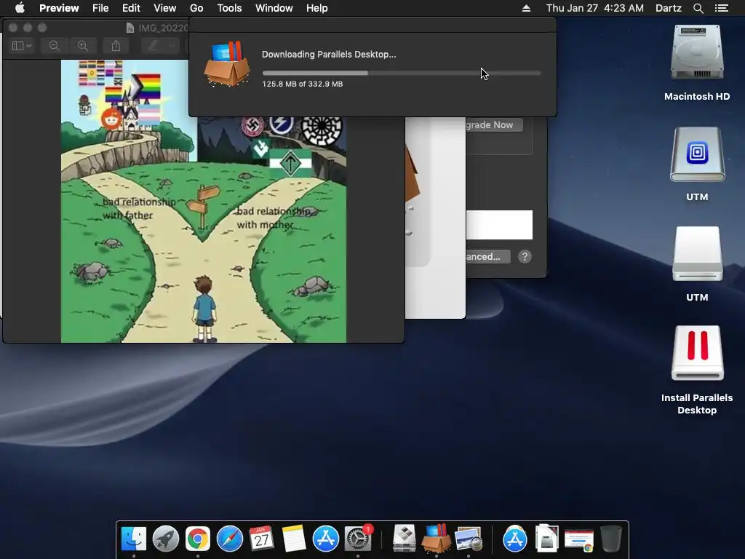This screenshot has height=559, width=745.
Task: Launch Safari from the Dock
Action: tap(229, 539)
